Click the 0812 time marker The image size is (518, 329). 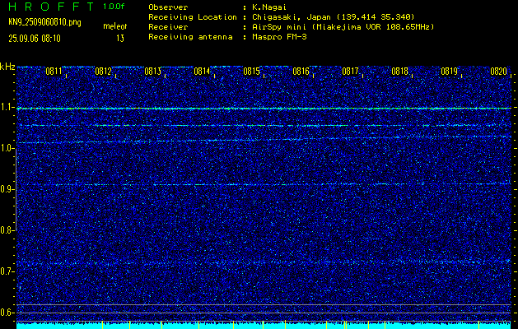[104, 72]
